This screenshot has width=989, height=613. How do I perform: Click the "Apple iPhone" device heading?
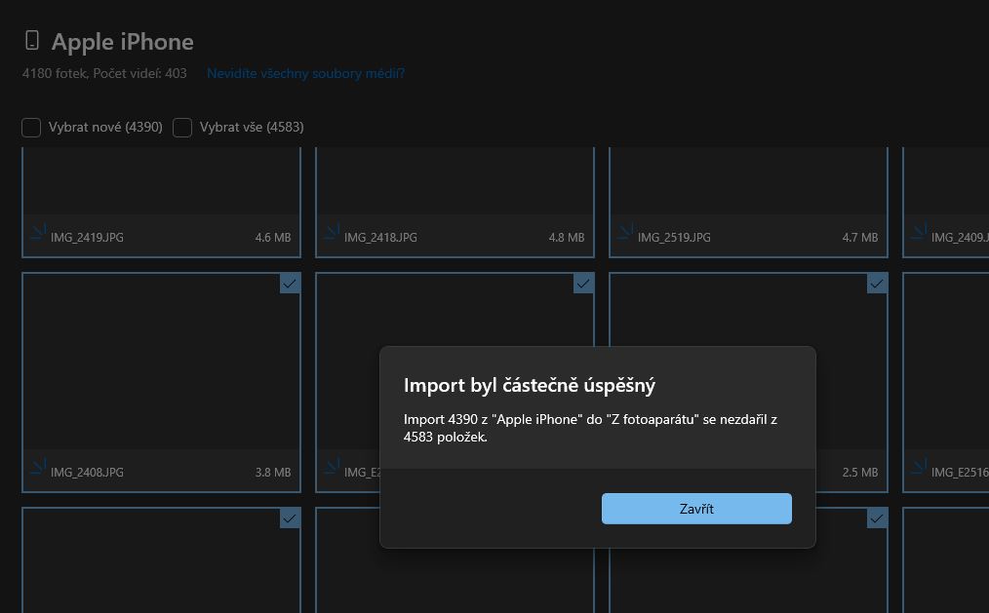[x=122, y=42]
